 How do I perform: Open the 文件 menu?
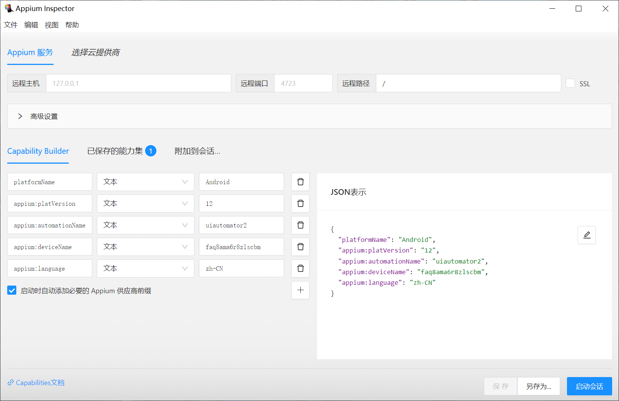[11, 25]
